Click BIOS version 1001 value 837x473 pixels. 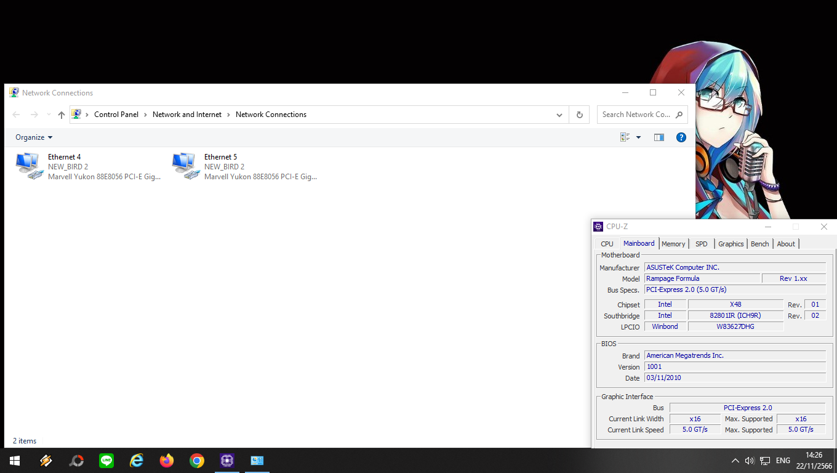[x=735, y=366]
